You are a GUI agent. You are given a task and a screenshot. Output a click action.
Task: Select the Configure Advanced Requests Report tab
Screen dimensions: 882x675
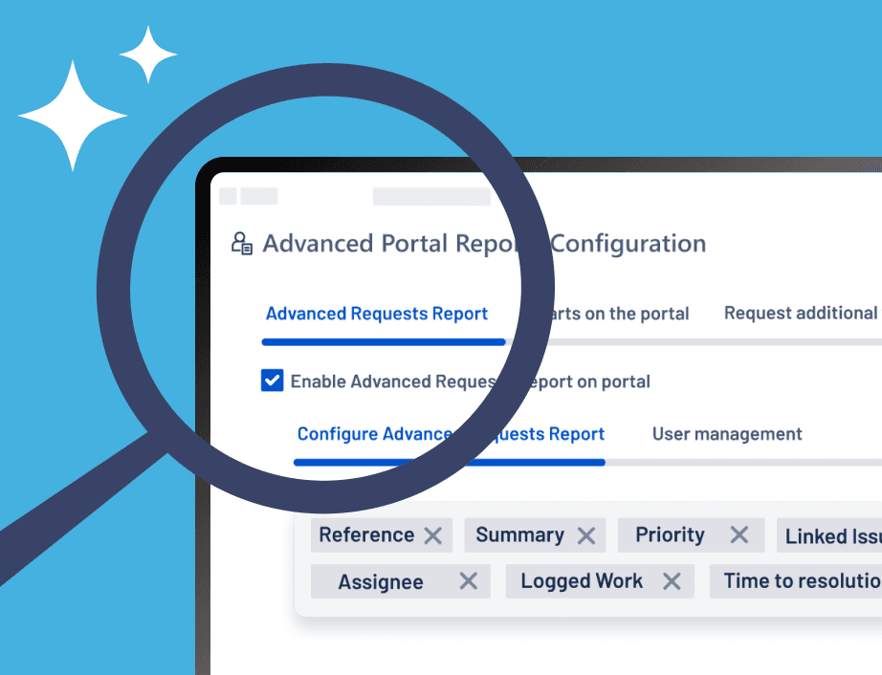click(x=450, y=434)
